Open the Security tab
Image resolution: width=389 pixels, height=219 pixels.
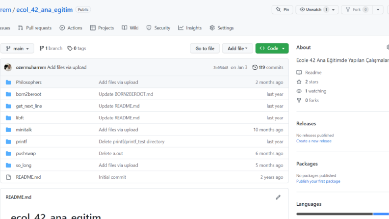(x=158, y=28)
